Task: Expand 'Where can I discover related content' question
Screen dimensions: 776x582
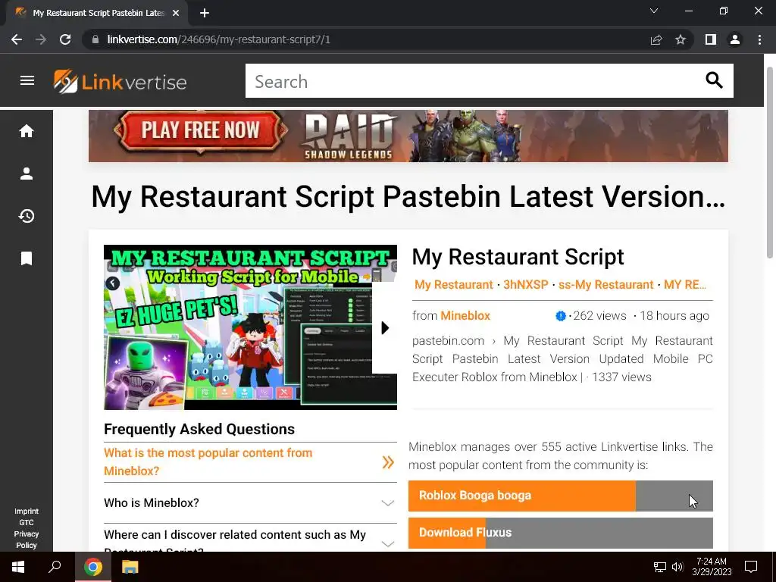Action: pyautogui.click(x=250, y=539)
